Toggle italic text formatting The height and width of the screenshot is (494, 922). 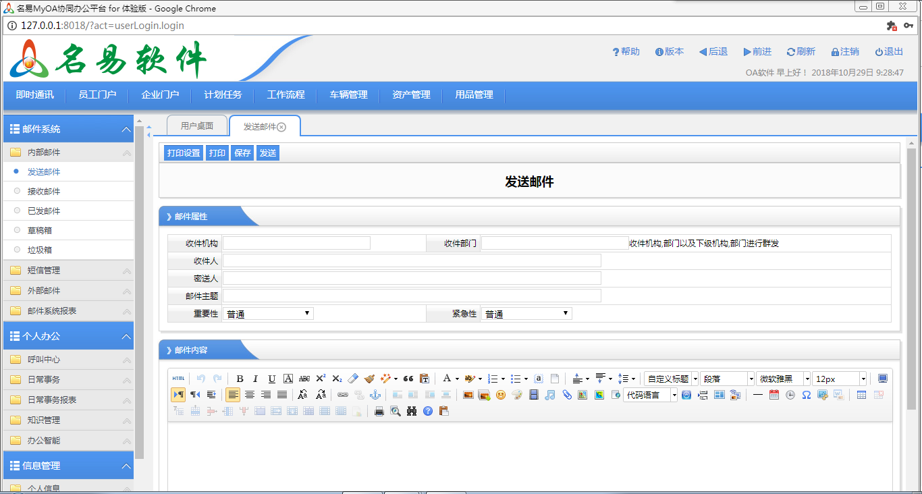point(256,379)
